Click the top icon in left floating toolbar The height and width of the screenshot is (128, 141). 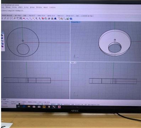coord(2,35)
